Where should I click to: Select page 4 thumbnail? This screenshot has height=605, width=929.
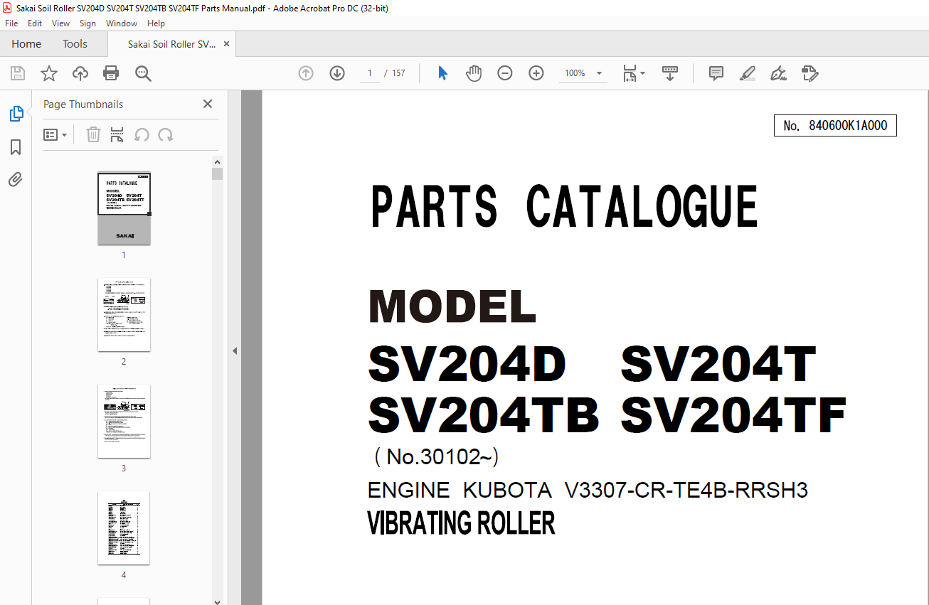click(124, 528)
